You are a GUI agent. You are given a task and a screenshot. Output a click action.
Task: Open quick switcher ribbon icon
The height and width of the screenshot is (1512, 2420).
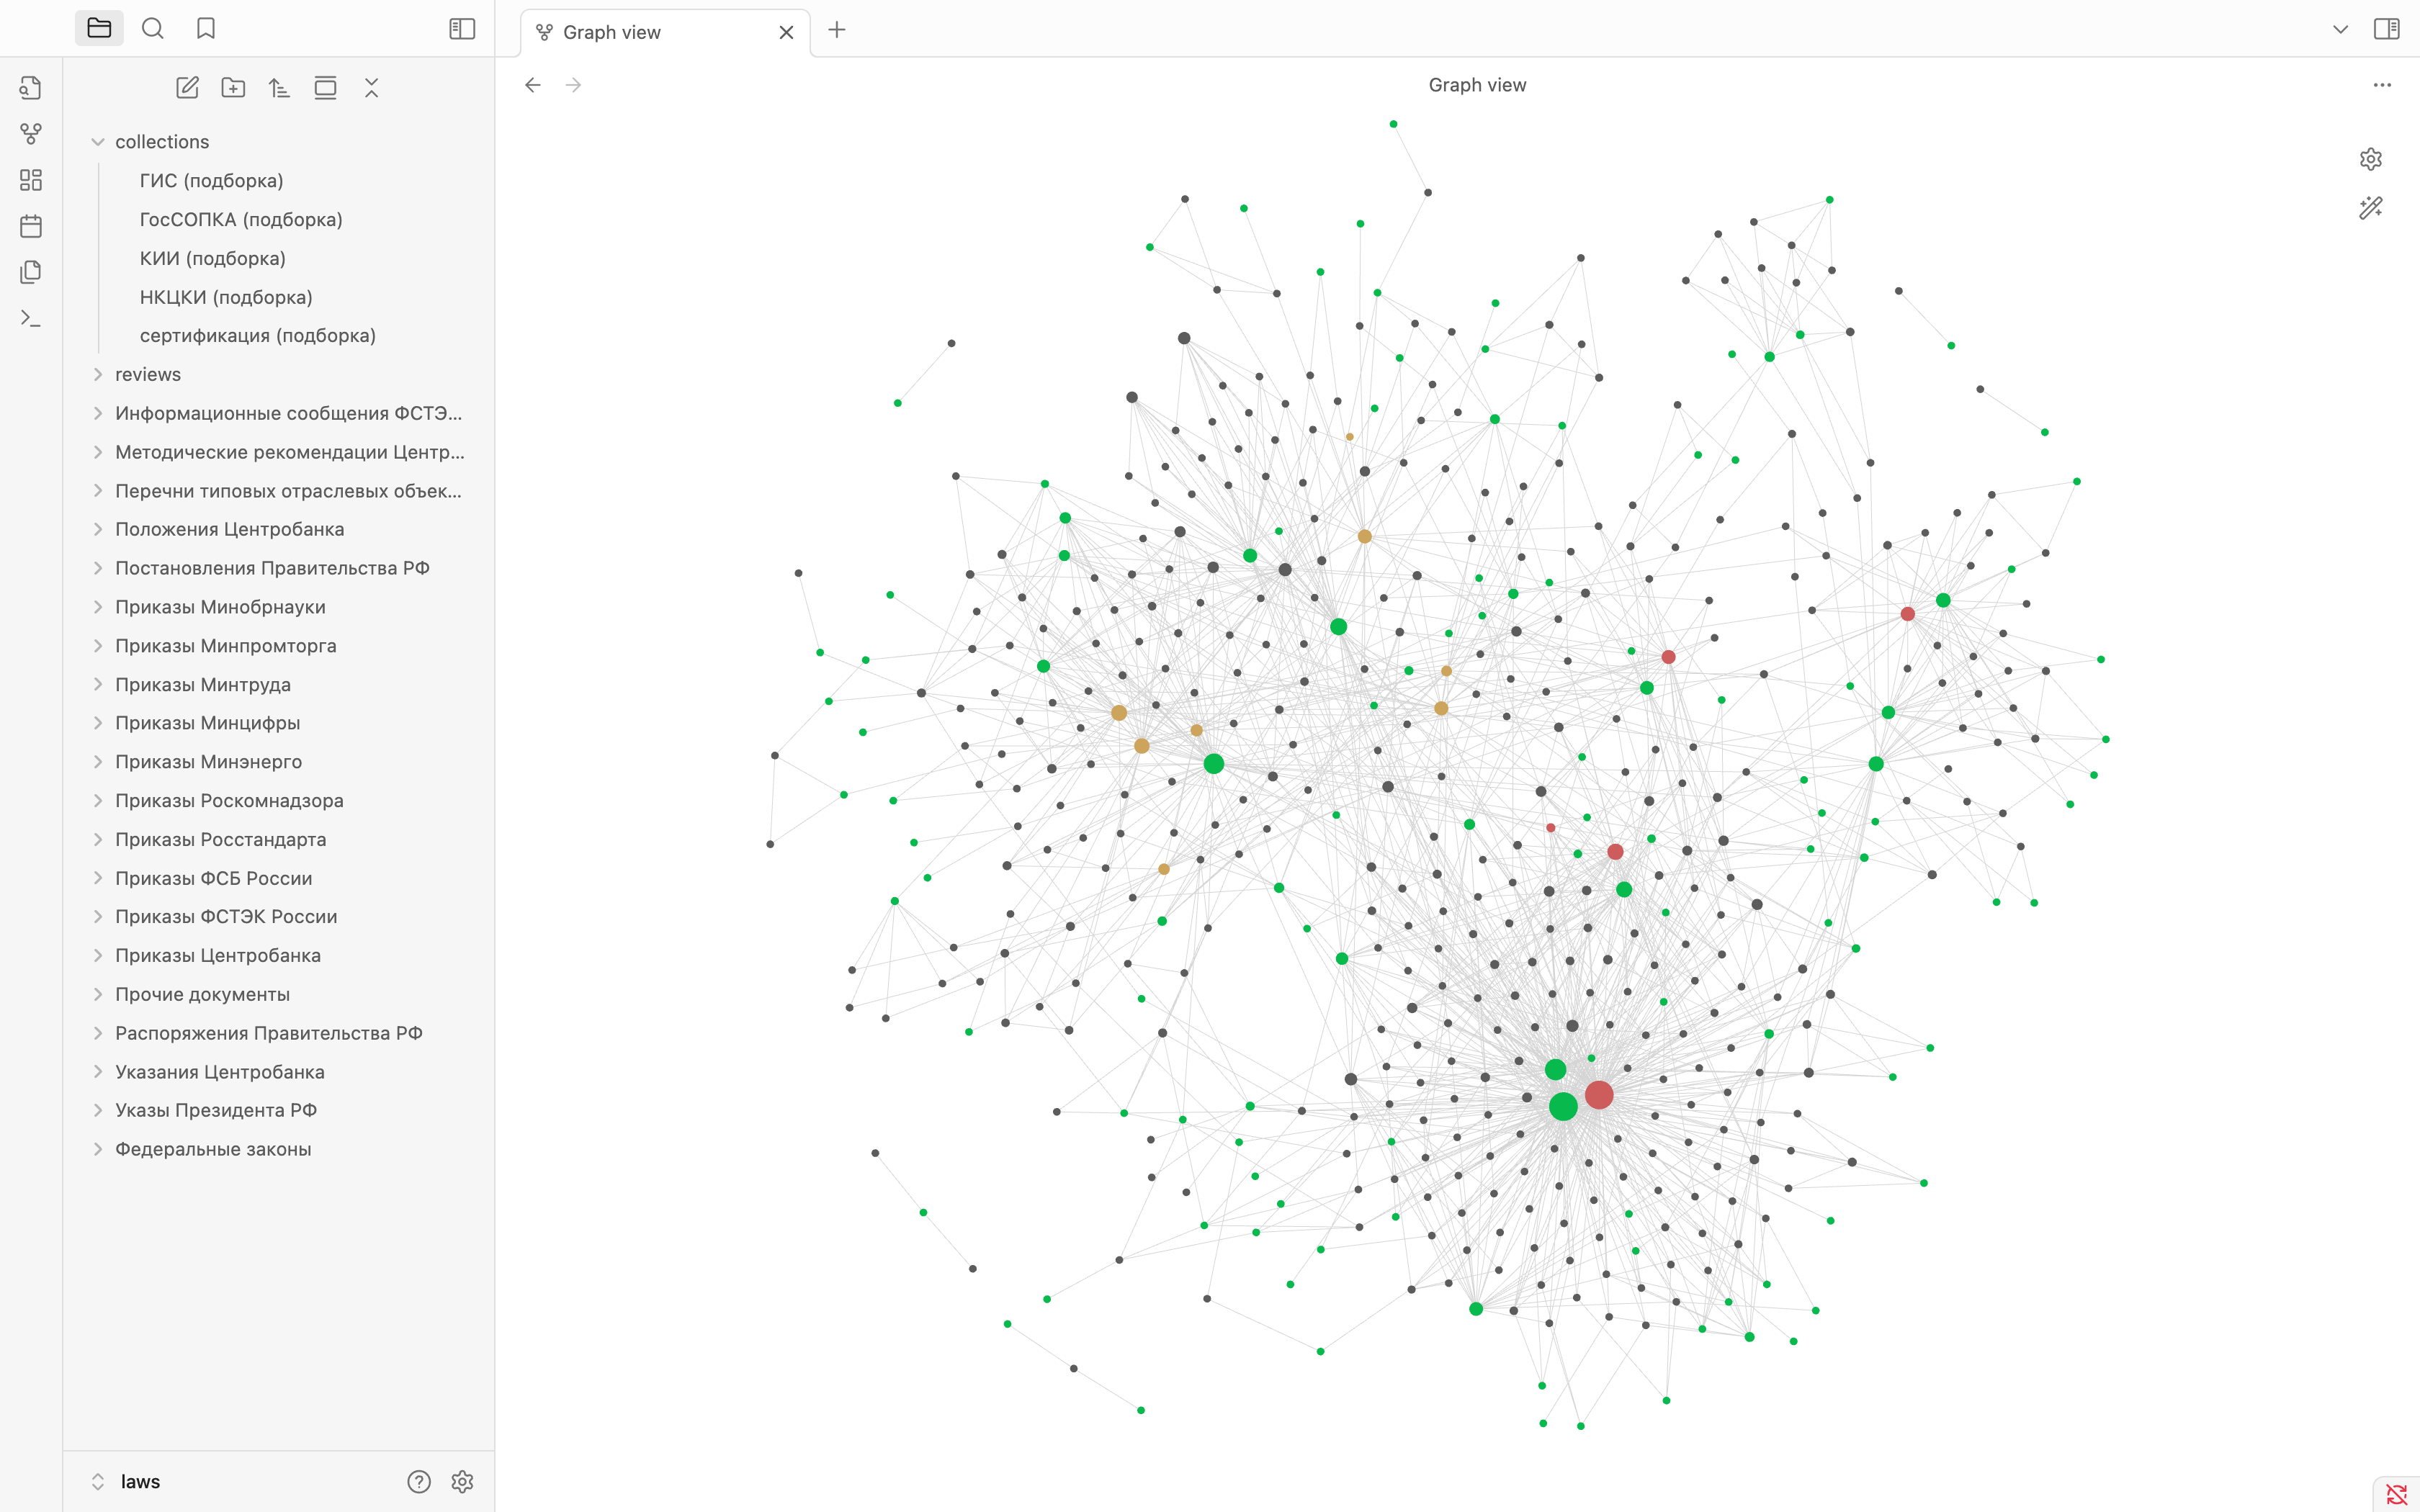tap(31, 88)
